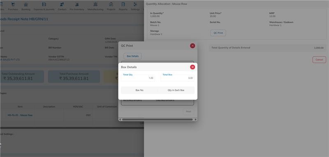Image resolution: width=329 pixels, height=157 pixels.
Task: Open the HB-FG-05 Mouse Row item link
Action: click(20, 115)
